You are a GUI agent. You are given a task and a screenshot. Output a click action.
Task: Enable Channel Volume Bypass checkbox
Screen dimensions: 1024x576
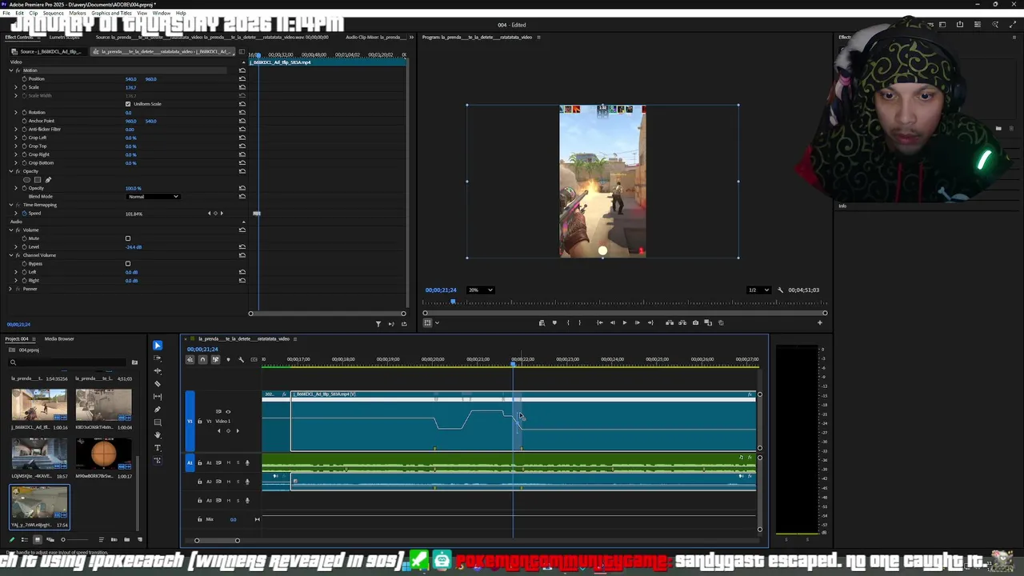click(128, 263)
